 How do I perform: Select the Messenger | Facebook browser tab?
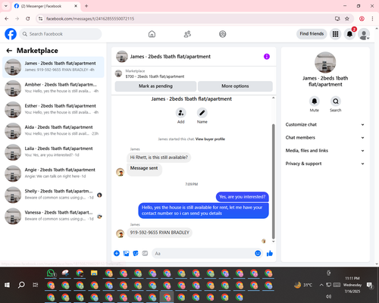click(46, 6)
